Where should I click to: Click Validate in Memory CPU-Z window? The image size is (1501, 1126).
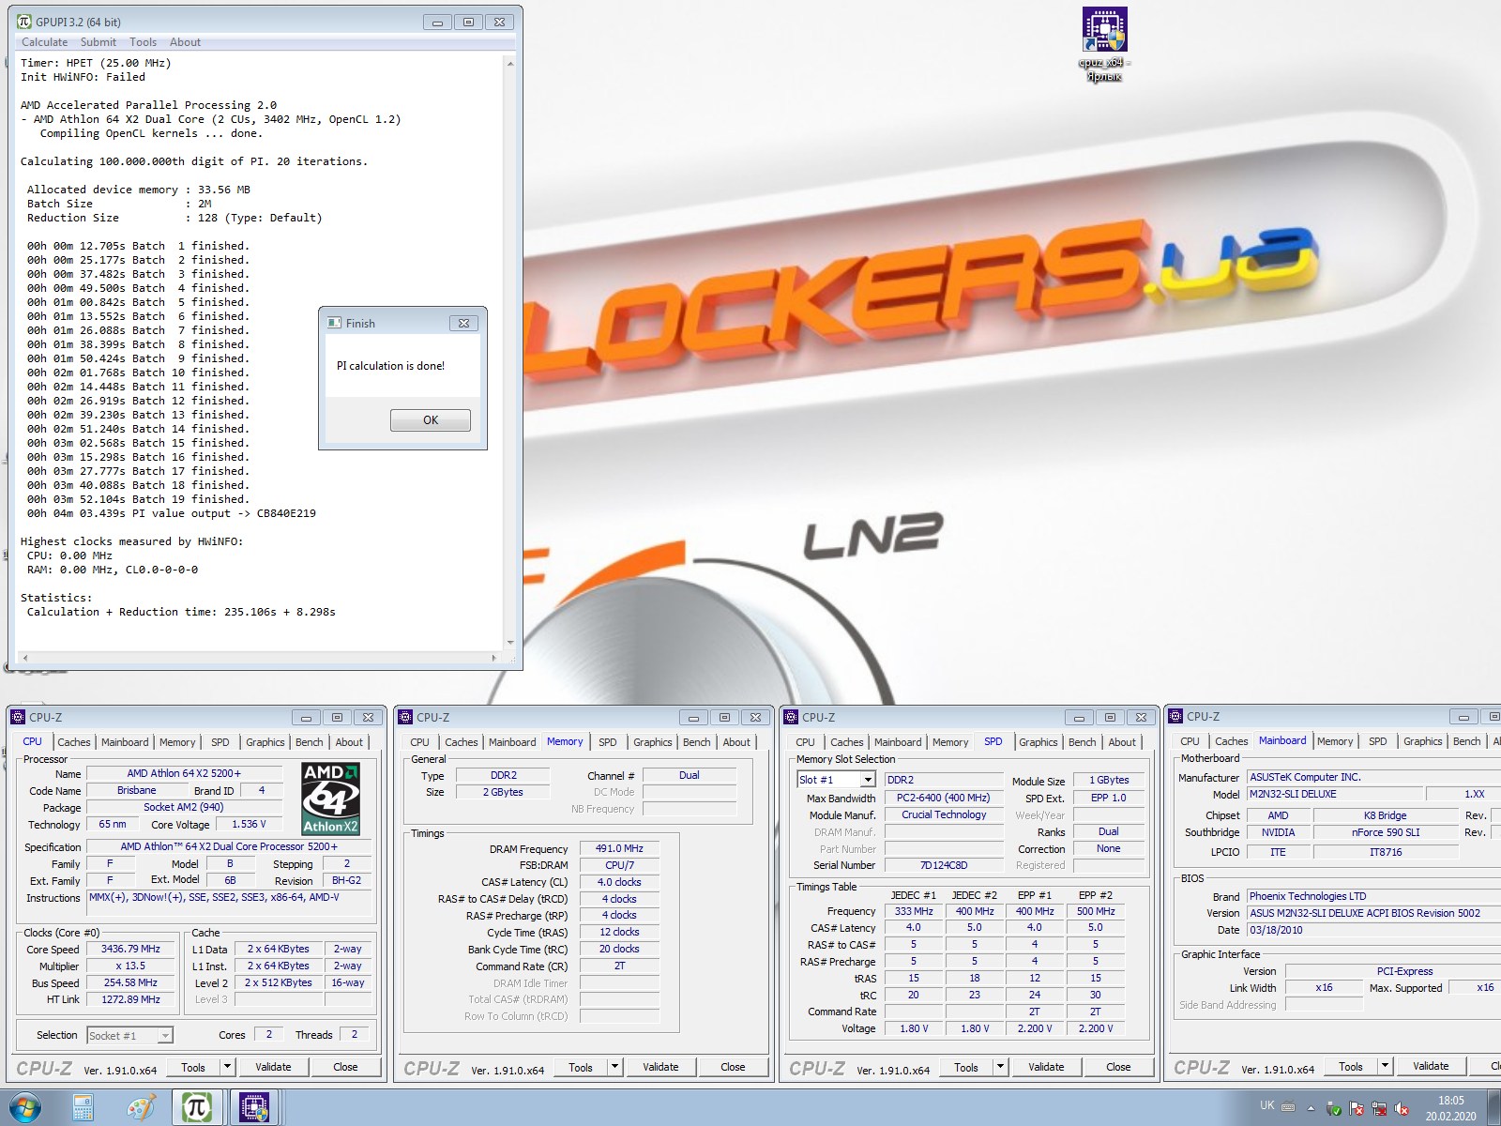tap(660, 1067)
